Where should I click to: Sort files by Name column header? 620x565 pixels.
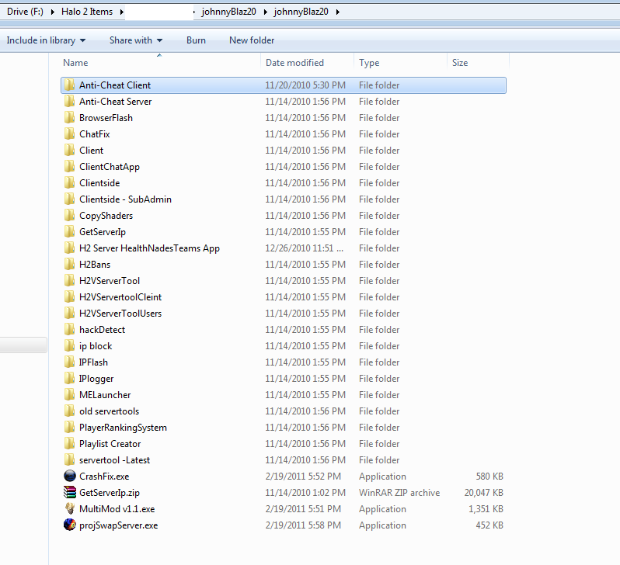(75, 63)
